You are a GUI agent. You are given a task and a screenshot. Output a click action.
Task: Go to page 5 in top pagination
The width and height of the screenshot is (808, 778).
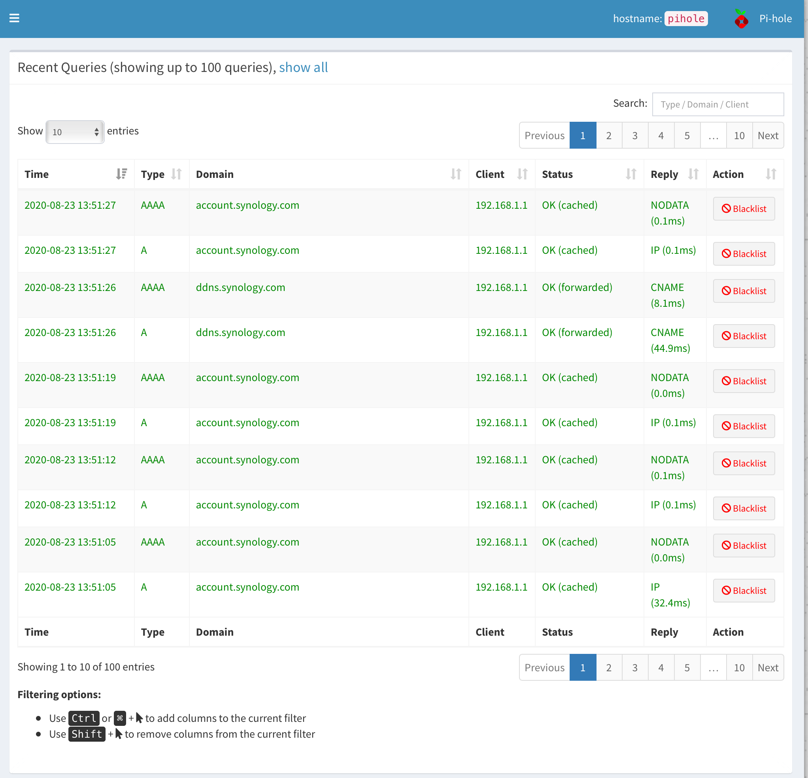click(687, 135)
